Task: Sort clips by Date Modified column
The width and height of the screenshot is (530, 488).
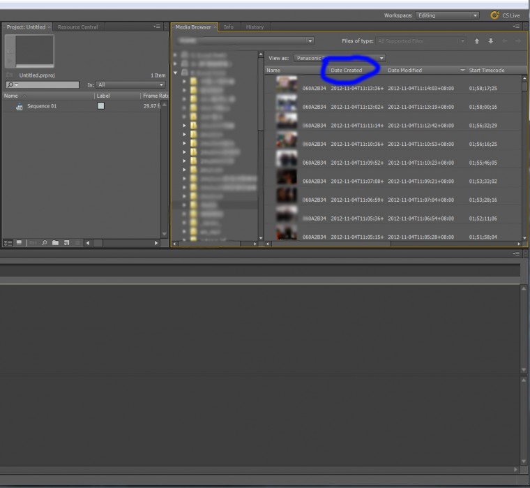Action: click(x=404, y=71)
